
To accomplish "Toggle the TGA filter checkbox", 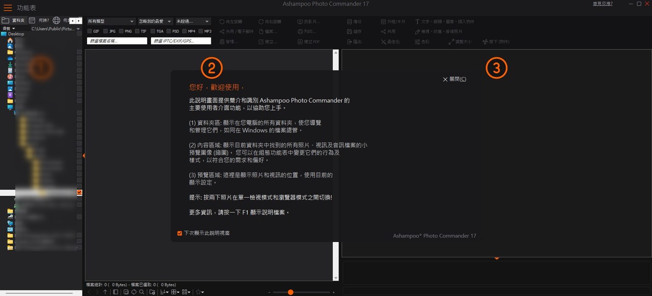I will (x=153, y=32).
